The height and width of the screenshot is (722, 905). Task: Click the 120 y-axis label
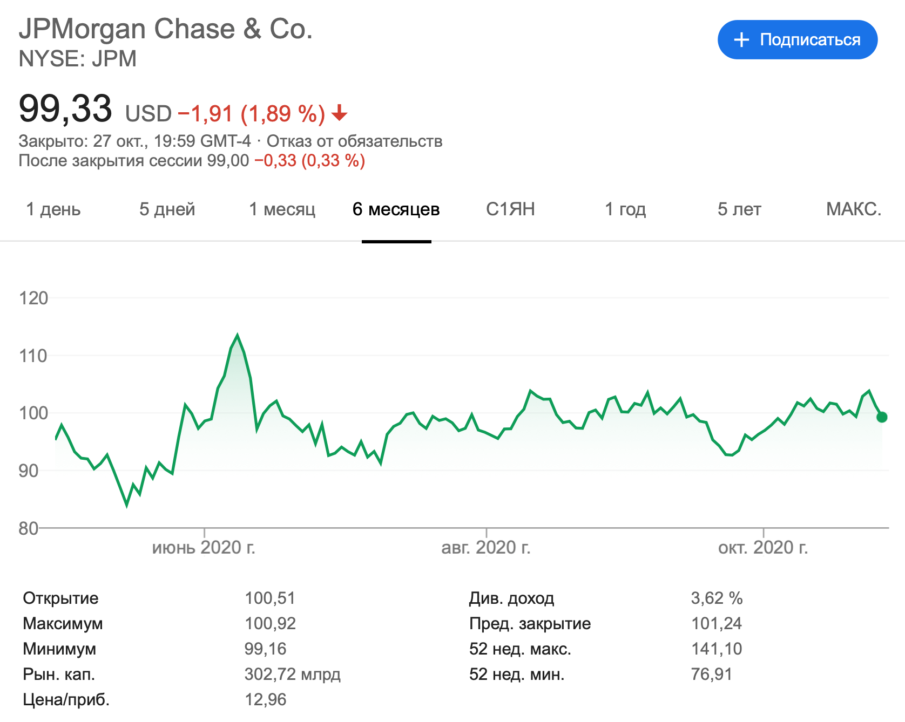pos(33,298)
